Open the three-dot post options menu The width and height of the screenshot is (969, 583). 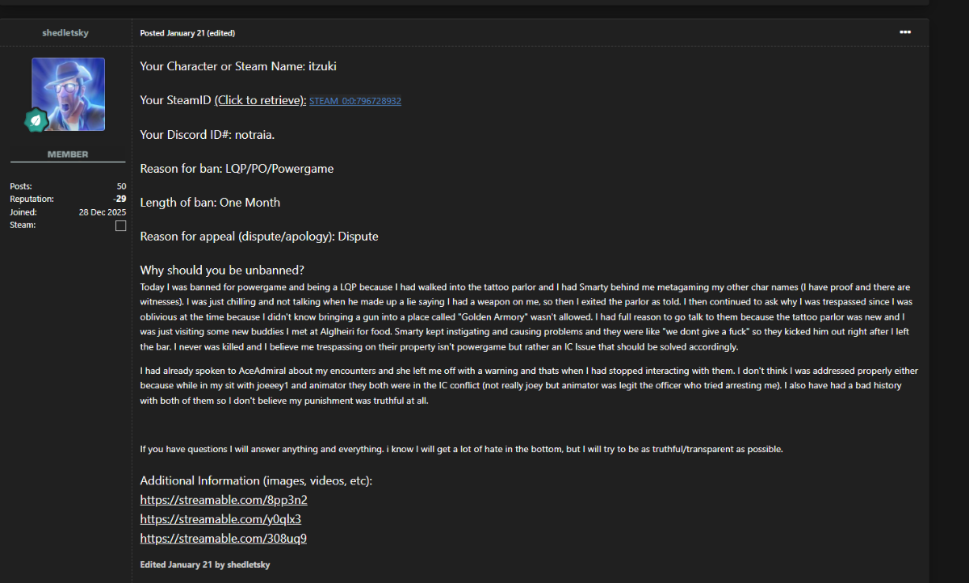coord(905,32)
